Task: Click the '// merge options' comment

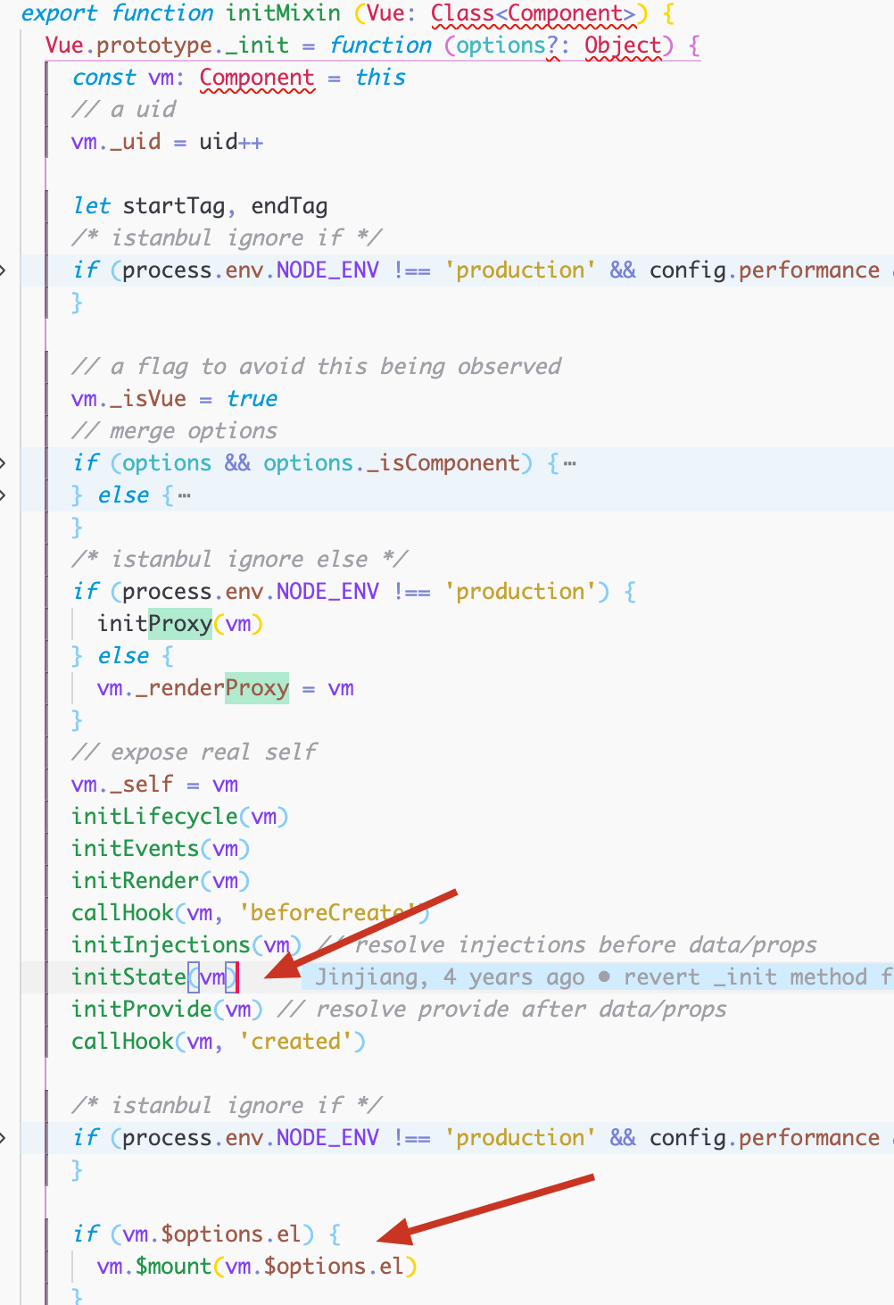Action: pos(175,431)
